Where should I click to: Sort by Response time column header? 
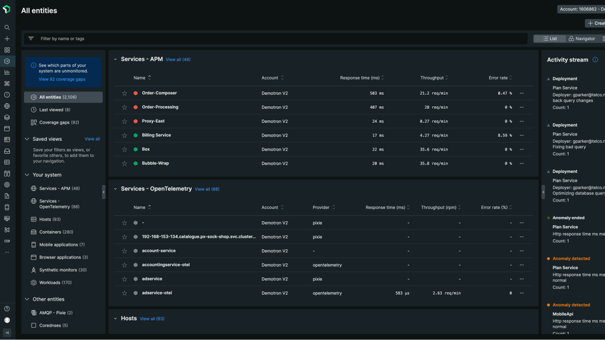click(359, 78)
